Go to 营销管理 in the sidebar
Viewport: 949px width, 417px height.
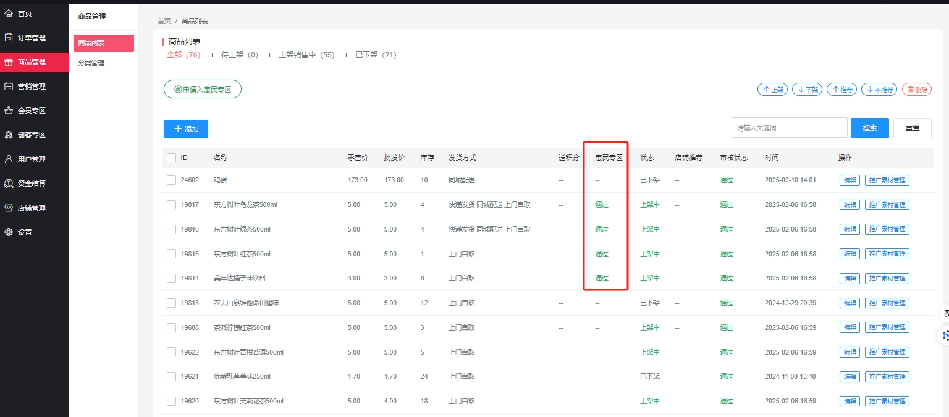pos(31,86)
